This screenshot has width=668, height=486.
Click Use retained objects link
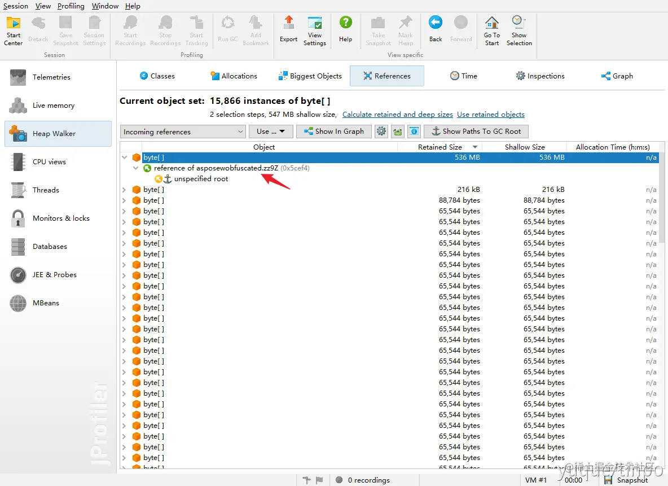tap(491, 114)
